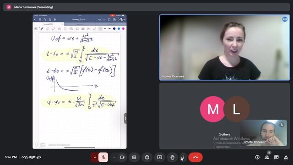This screenshot has width=293, height=165.
Task: Choose the medium stroke width
Action: 105,28
